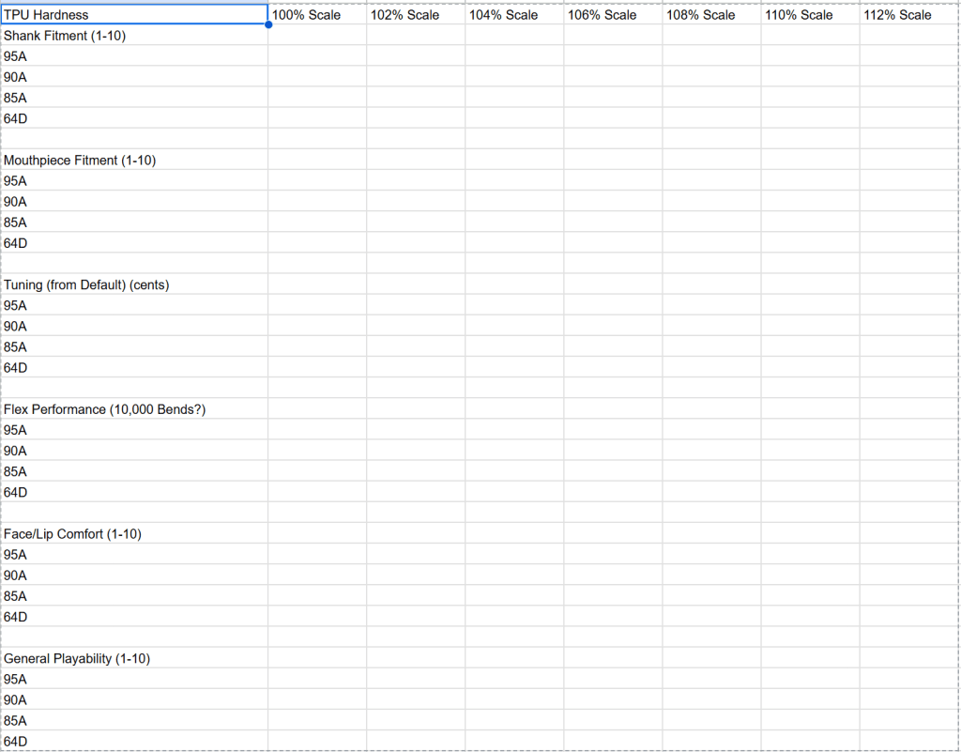The width and height of the screenshot is (961, 752).
Task: Select the TPU Hardness header cell
Action: pos(134,14)
